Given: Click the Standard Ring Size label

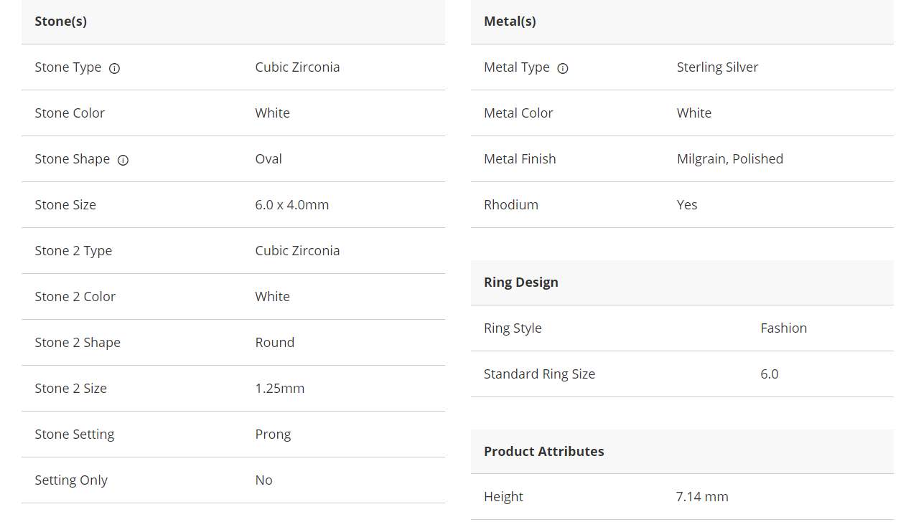Looking at the screenshot, I should point(539,374).
